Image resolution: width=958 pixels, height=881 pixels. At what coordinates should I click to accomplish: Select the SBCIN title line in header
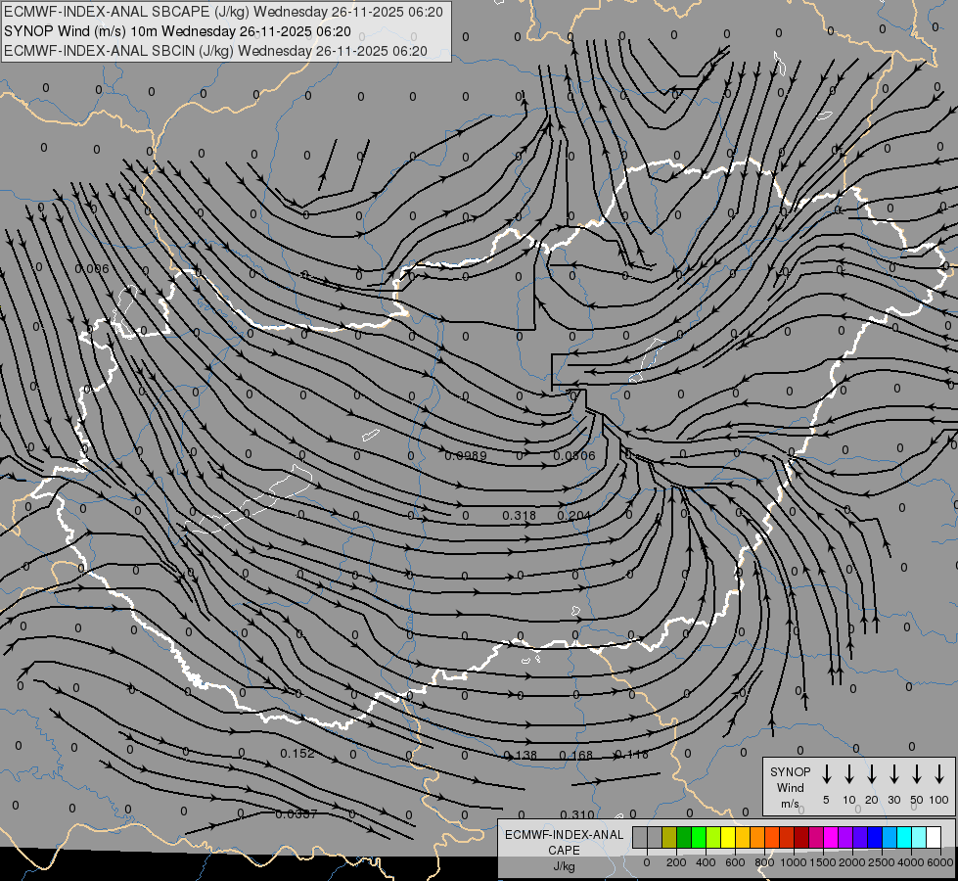click(x=215, y=51)
